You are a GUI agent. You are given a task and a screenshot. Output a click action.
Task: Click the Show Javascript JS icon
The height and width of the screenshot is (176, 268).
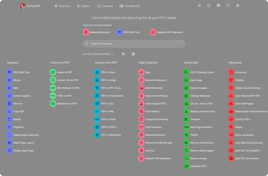(x=231, y=135)
